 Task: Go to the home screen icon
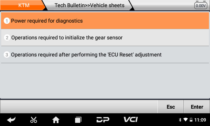point(56,120)
